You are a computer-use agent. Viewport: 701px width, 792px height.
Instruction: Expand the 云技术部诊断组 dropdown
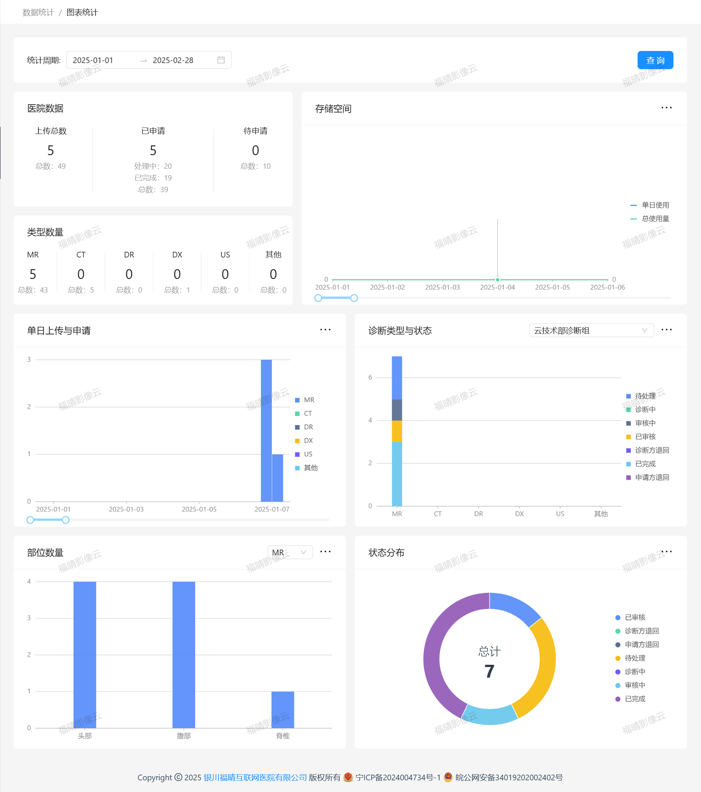point(591,331)
